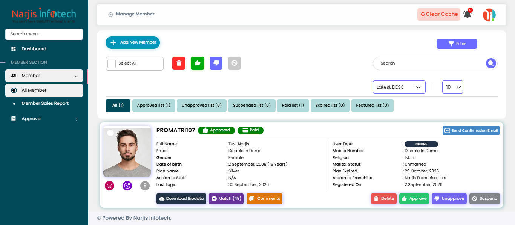Click the name Test Narjis

coord(239,144)
